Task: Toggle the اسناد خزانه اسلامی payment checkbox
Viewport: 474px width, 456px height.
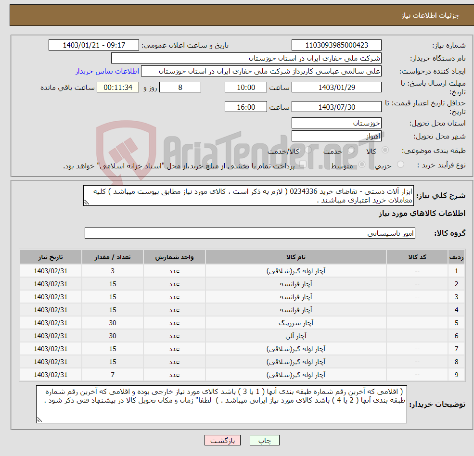Action: pyautogui.click(x=303, y=165)
